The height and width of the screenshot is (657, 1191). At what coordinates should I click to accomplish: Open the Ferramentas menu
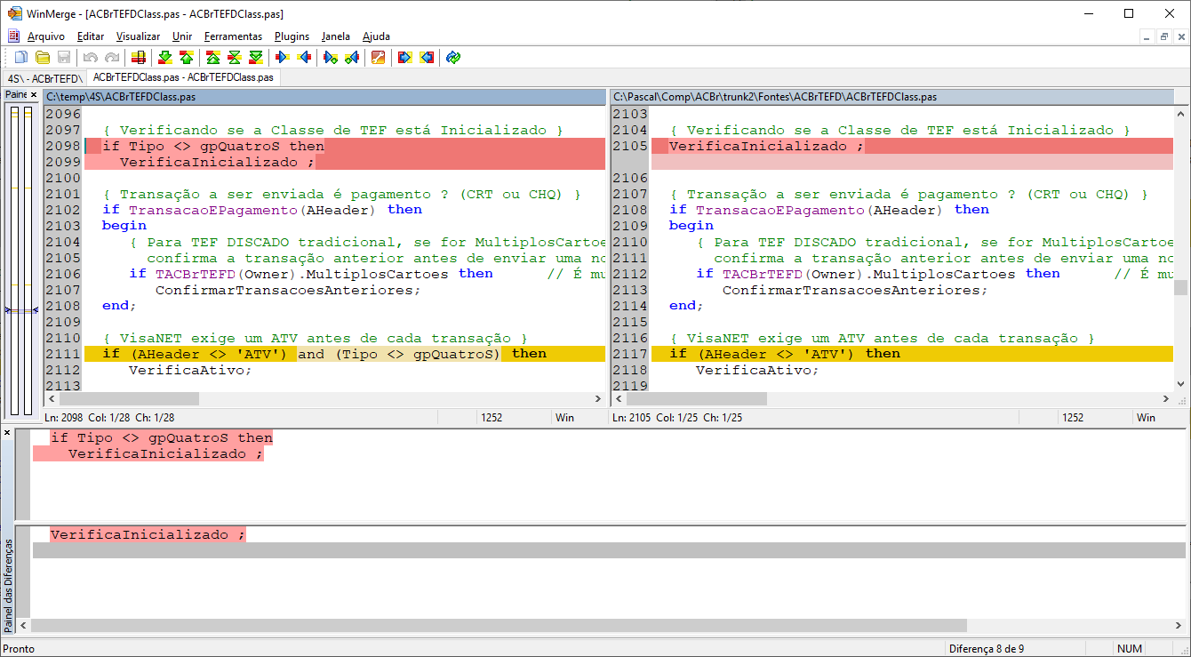click(x=233, y=36)
